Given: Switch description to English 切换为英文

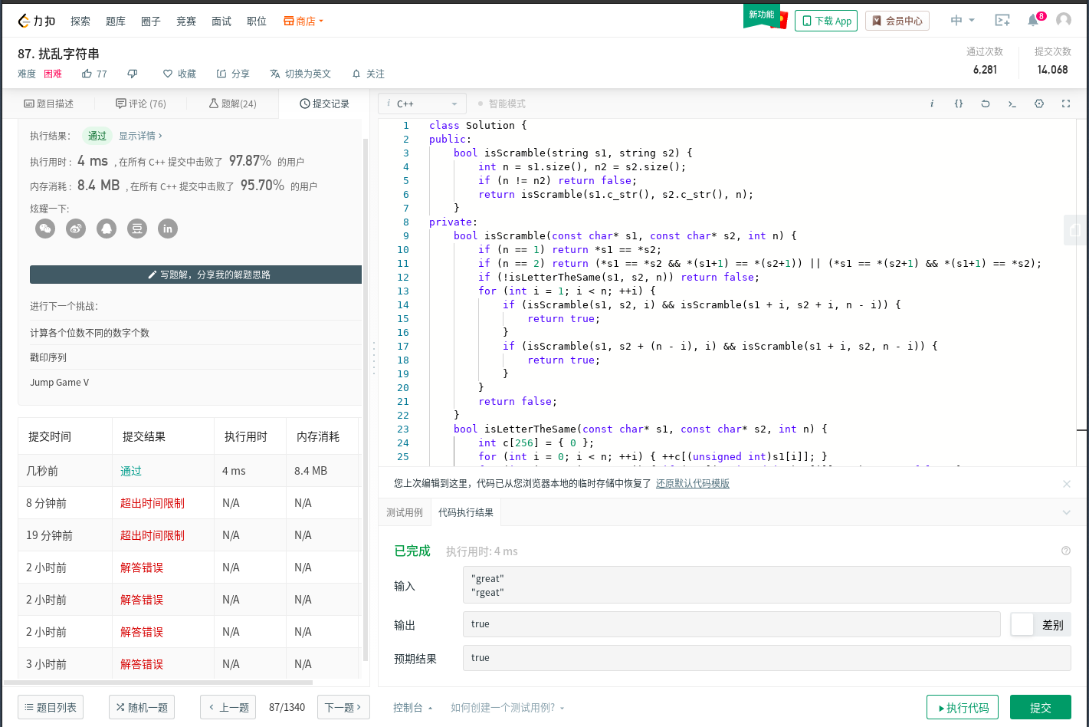Looking at the screenshot, I should point(300,74).
